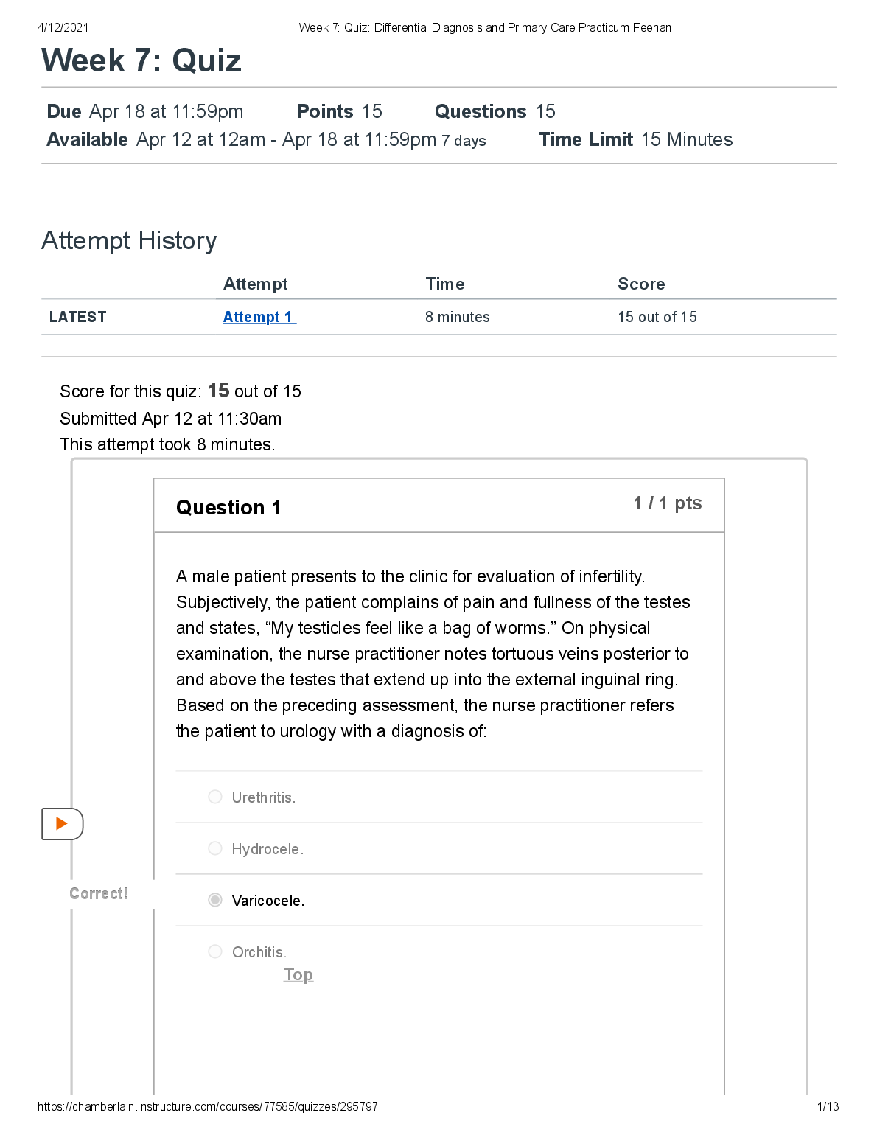Select the Urethritis radio button
877x1135 pixels.
pyautogui.click(x=215, y=797)
